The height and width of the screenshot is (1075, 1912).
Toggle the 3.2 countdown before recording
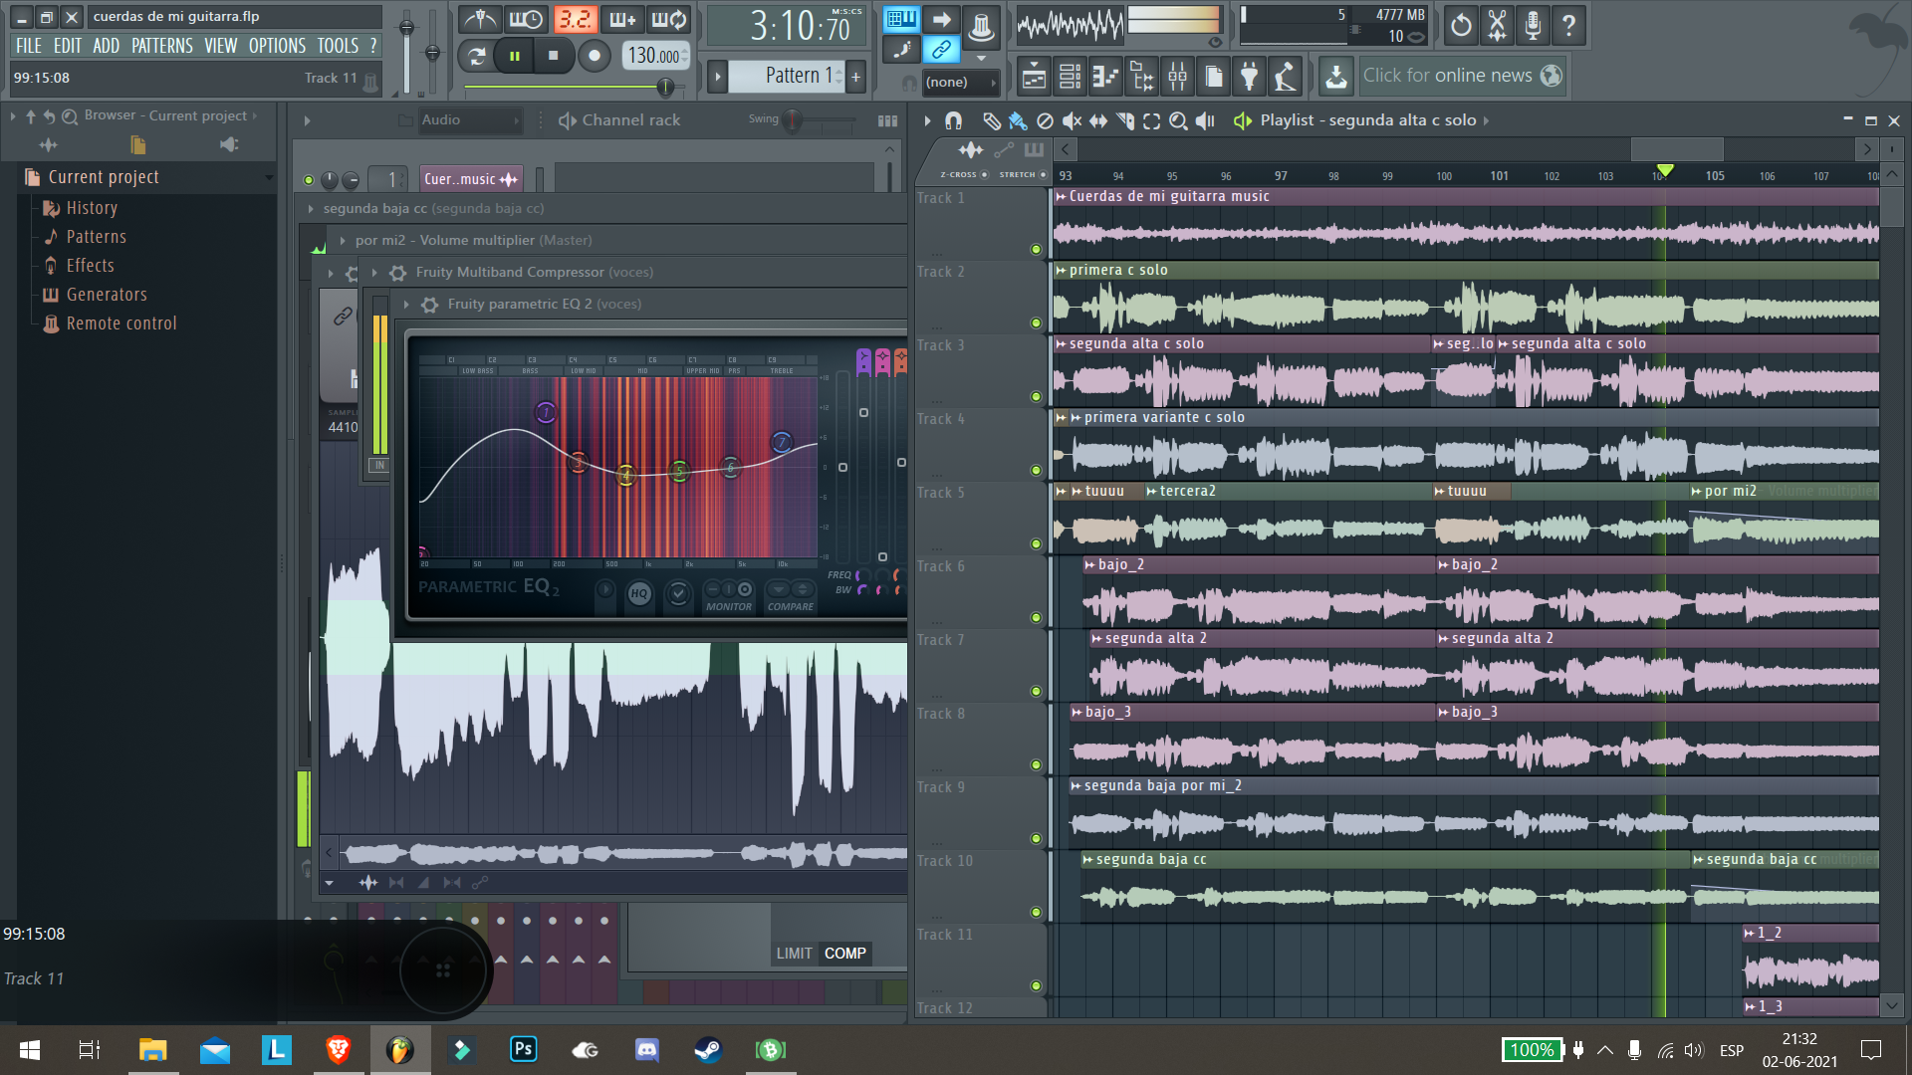(575, 19)
